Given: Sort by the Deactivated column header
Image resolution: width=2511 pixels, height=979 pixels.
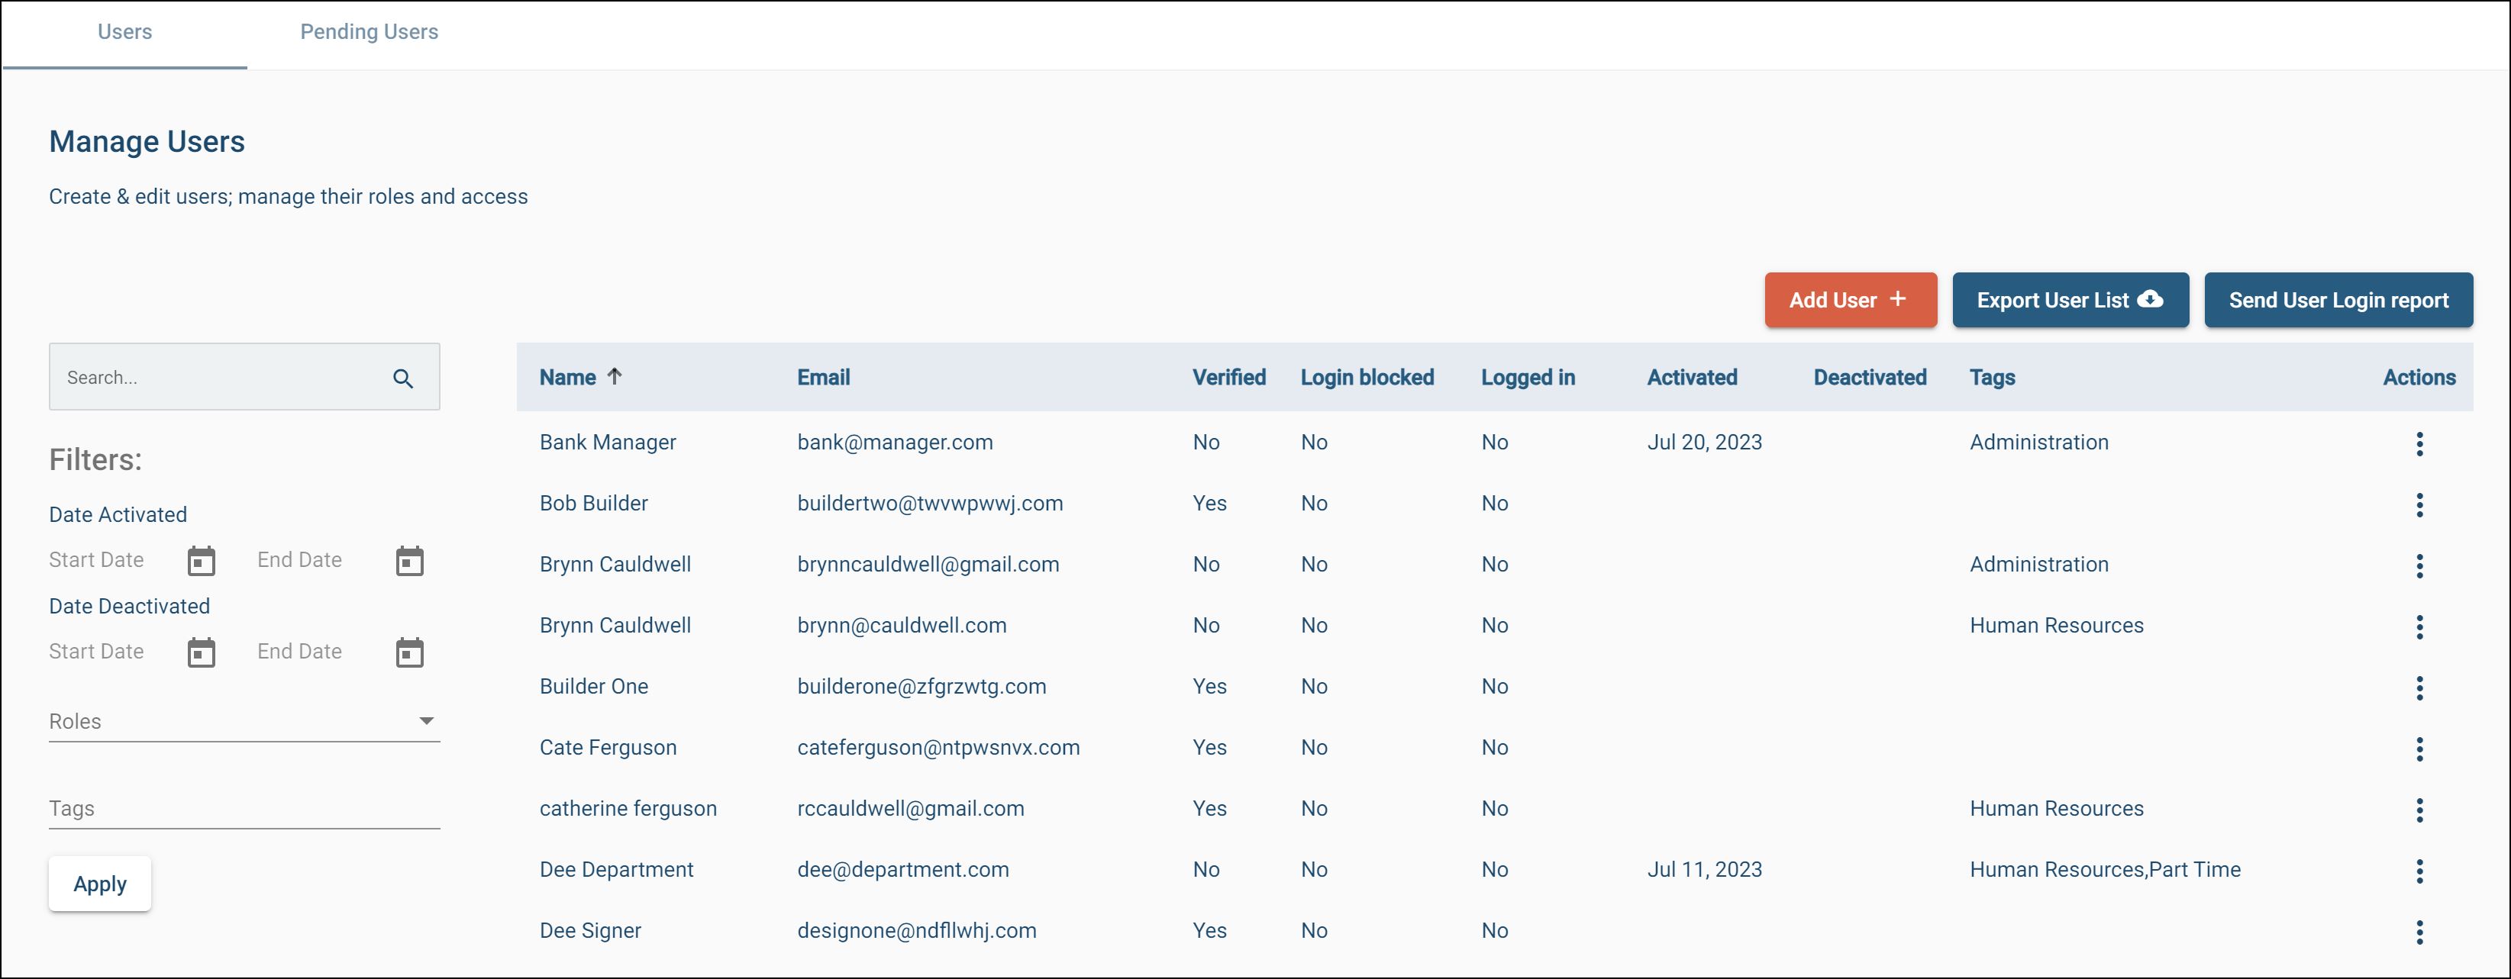Looking at the screenshot, I should tap(1870, 377).
